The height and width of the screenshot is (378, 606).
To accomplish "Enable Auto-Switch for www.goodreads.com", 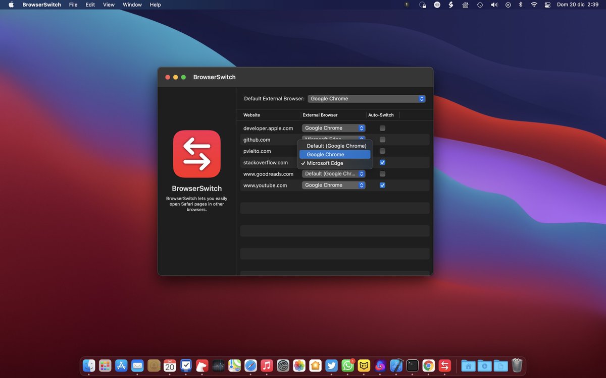I will tap(382, 174).
